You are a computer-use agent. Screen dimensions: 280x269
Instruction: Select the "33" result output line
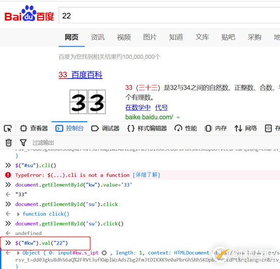click(21, 195)
